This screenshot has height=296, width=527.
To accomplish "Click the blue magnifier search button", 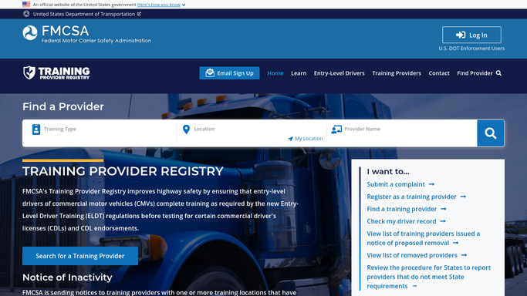I will (491, 133).
